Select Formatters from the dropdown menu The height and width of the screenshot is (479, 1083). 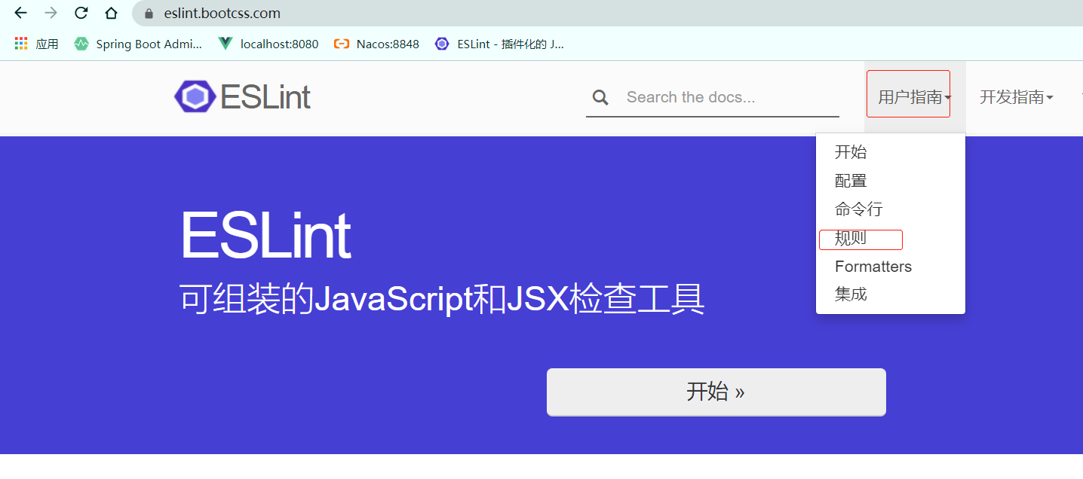[873, 267]
